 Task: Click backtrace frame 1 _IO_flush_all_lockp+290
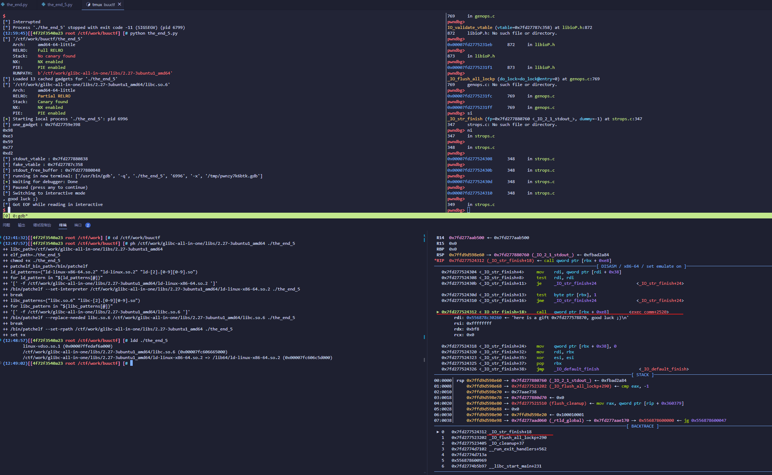click(494, 438)
